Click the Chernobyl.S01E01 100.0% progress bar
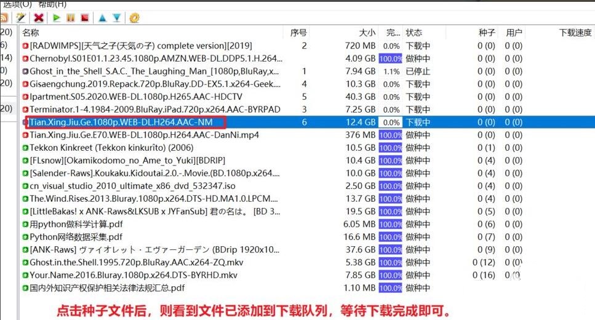595x320 pixels. click(391, 59)
